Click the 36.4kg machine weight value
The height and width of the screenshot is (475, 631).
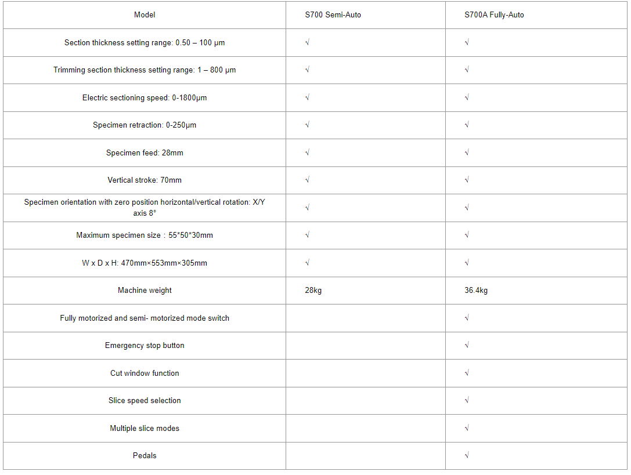click(476, 290)
